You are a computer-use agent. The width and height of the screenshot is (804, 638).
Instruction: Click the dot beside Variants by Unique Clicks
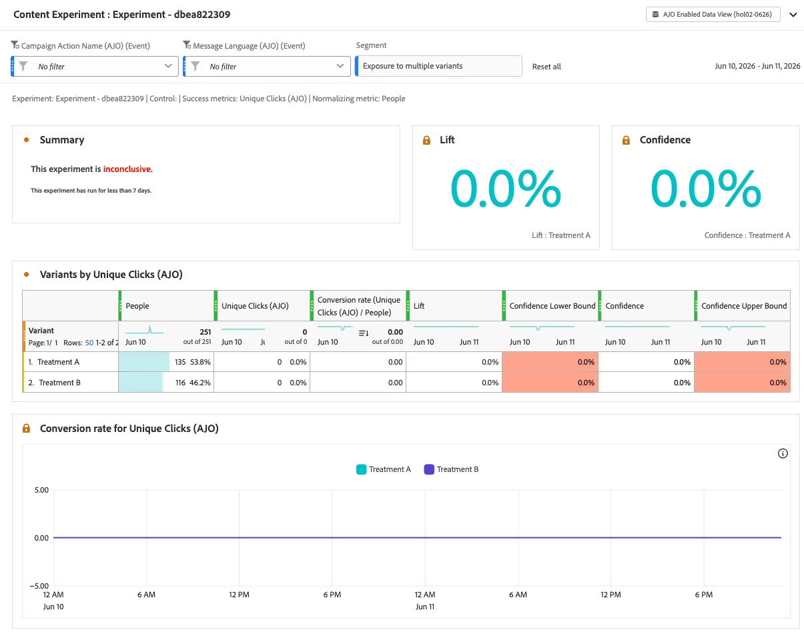(27, 274)
